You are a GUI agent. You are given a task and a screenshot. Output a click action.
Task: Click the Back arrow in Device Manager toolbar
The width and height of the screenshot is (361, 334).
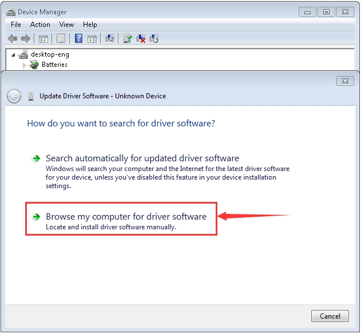point(13,38)
